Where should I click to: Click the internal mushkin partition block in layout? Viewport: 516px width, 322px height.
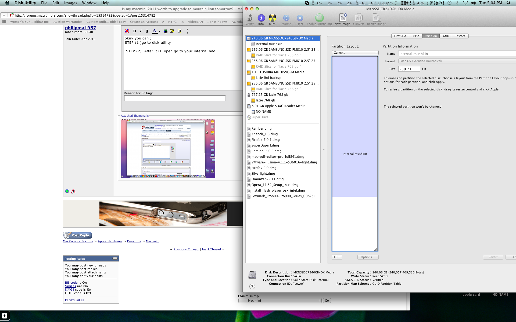coord(355,127)
